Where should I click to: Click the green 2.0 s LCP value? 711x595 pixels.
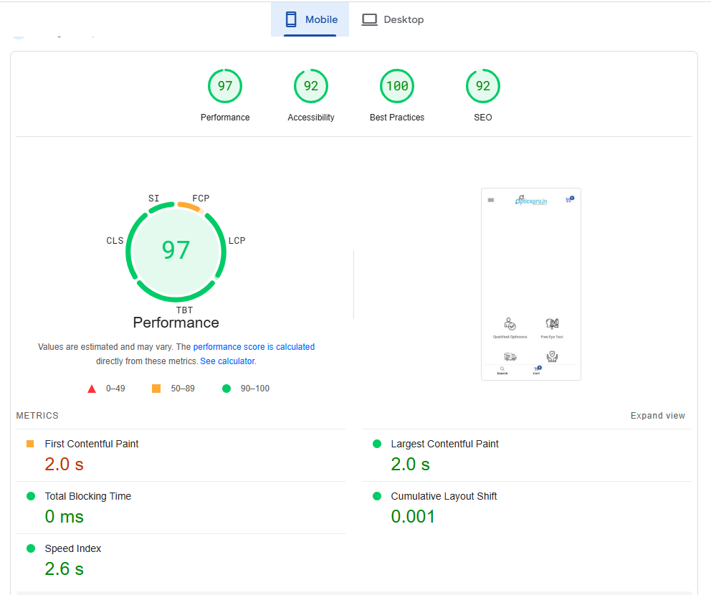[x=411, y=465]
